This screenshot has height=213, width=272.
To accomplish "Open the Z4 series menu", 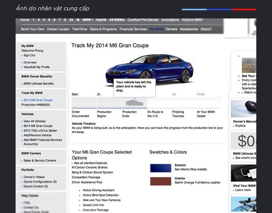I will [71, 20].
